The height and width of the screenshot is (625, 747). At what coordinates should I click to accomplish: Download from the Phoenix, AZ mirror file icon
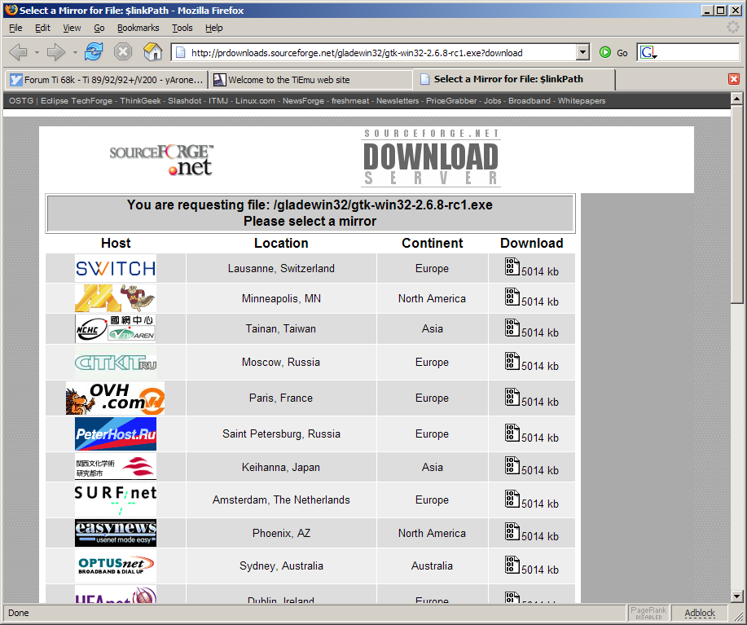(x=512, y=531)
